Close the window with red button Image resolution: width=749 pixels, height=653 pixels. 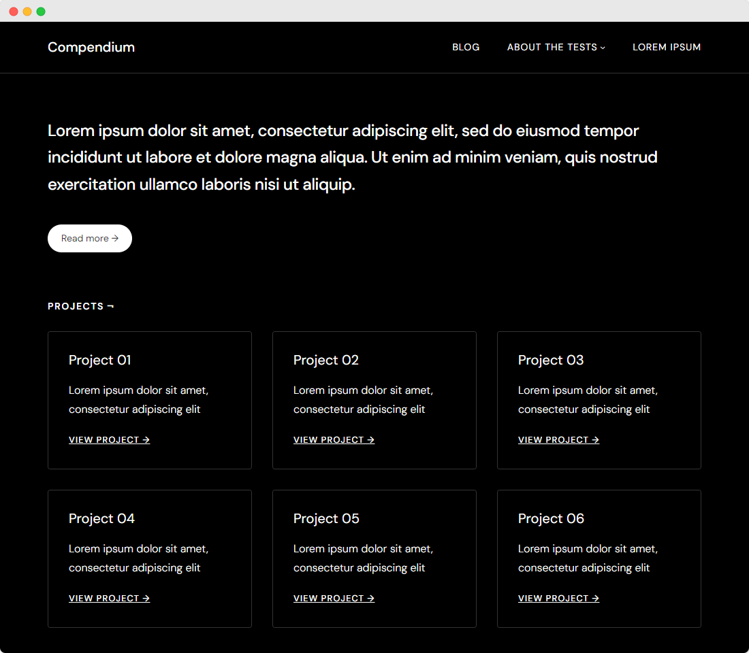[14, 12]
